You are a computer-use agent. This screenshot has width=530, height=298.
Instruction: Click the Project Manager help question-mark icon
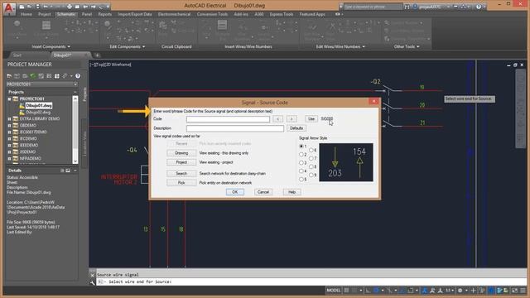coord(78,76)
